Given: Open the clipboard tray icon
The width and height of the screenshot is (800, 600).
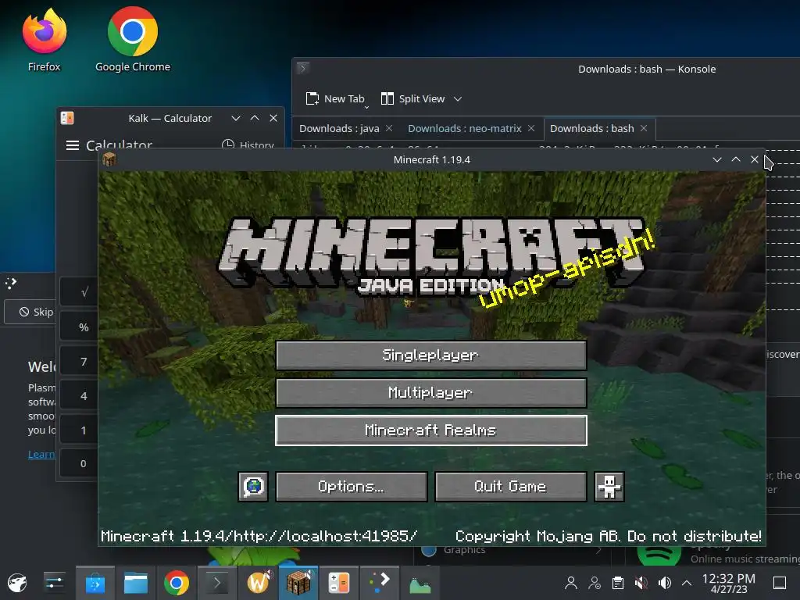Looking at the screenshot, I should (618, 583).
